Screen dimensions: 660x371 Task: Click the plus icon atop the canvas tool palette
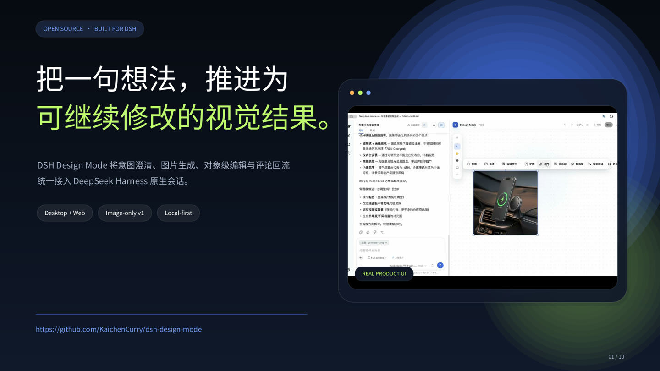(x=457, y=138)
